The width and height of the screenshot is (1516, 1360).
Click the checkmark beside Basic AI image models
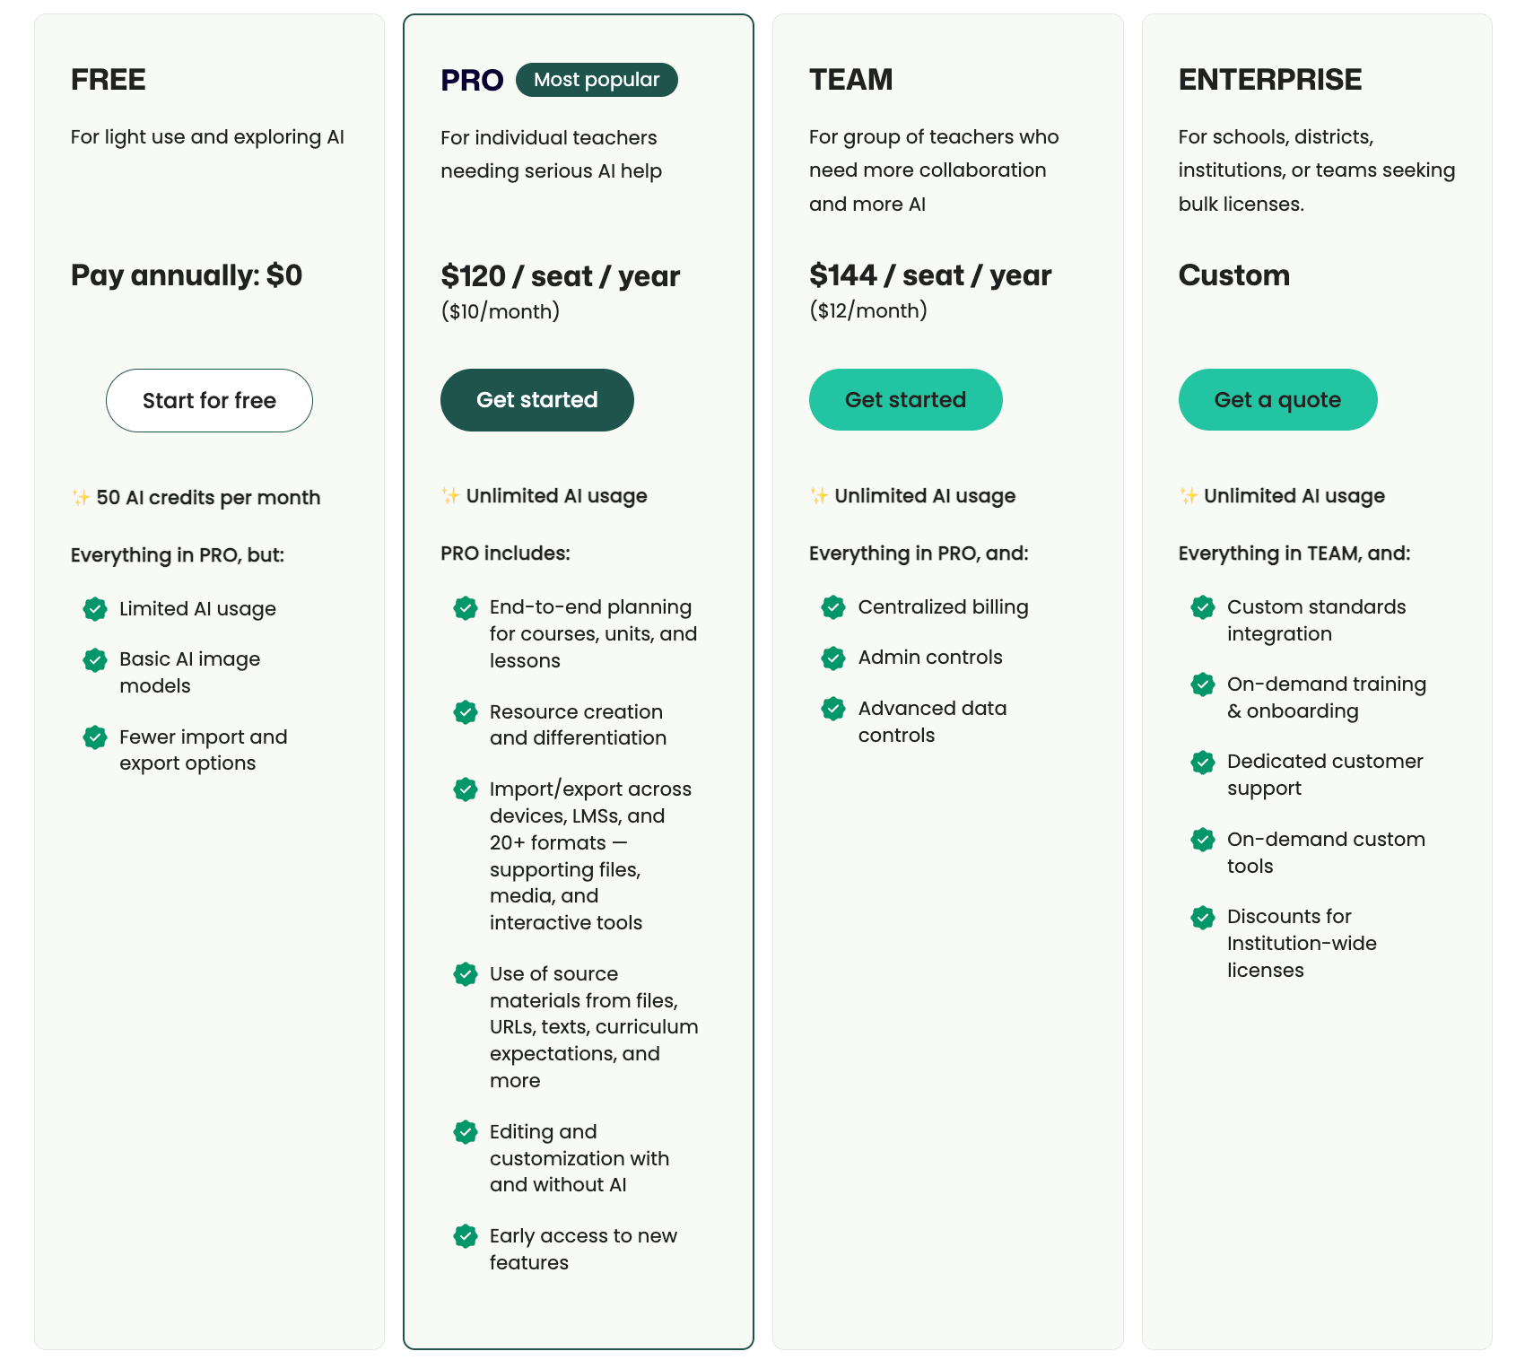(x=95, y=660)
